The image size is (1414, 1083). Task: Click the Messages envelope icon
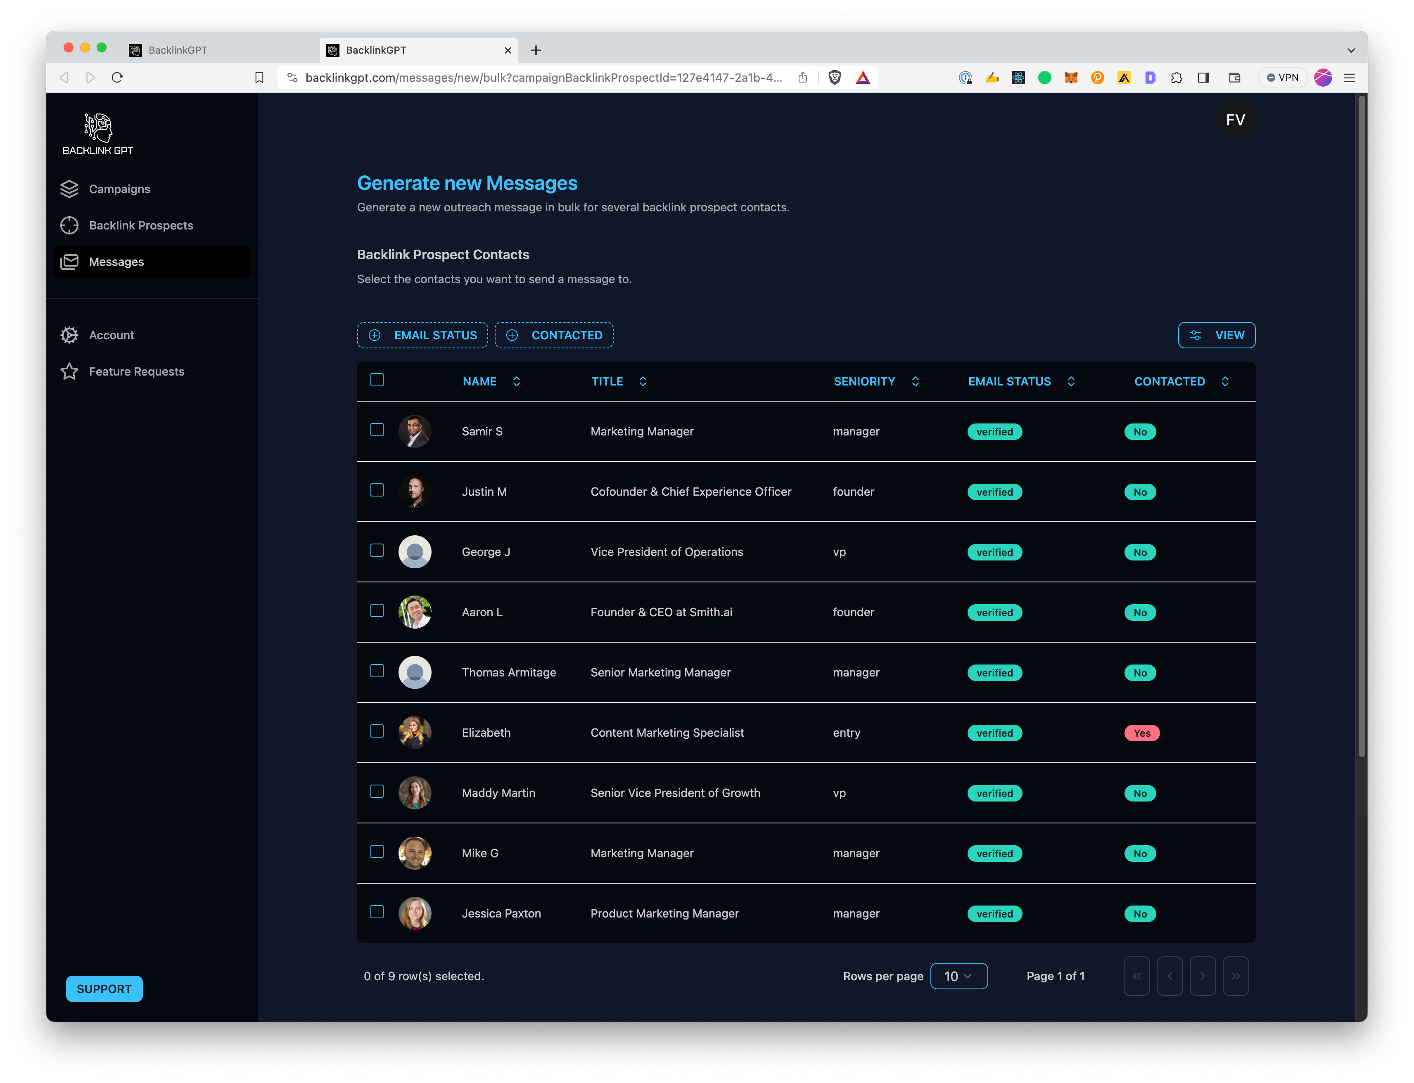point(69,261)
